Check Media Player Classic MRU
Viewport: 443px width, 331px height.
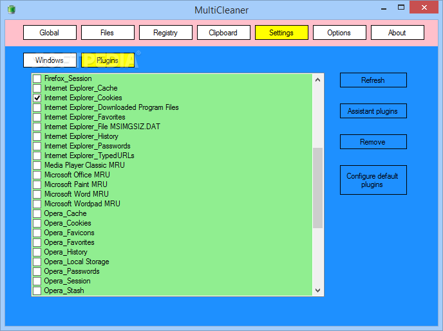[x=37, y=165]
